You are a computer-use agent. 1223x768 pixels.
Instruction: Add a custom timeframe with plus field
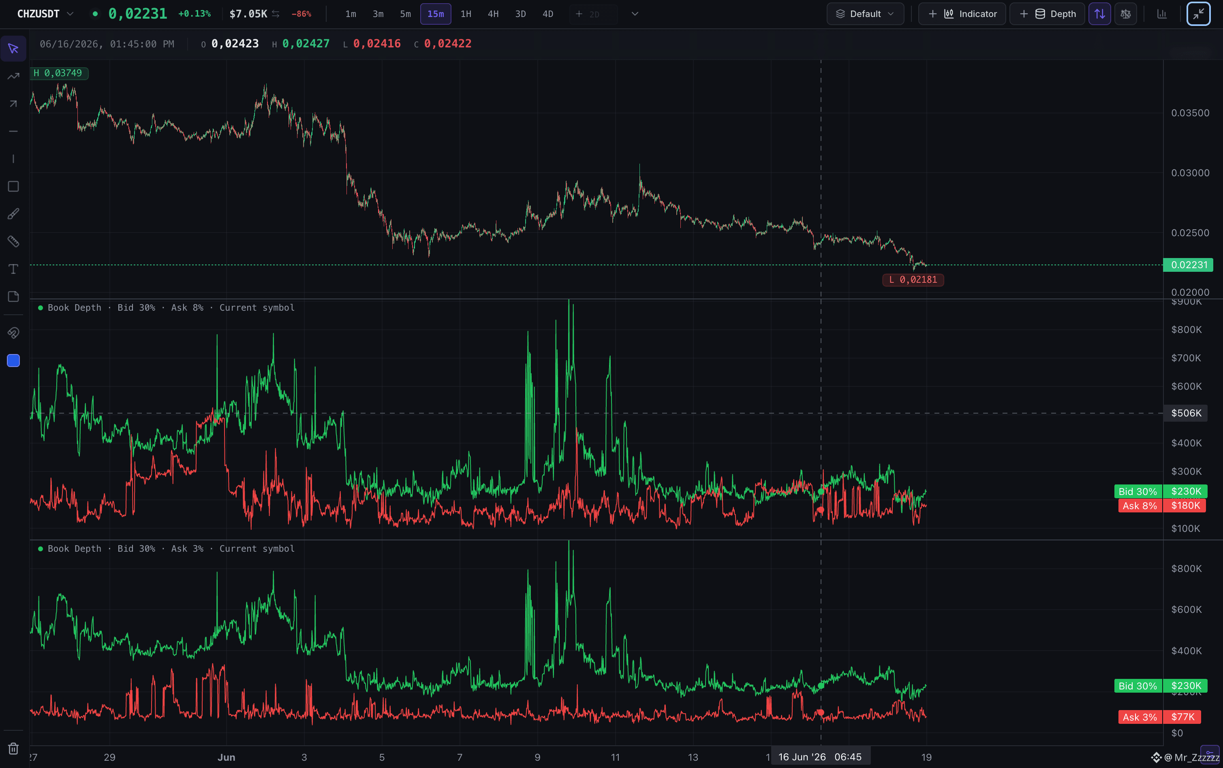point(593,14)
